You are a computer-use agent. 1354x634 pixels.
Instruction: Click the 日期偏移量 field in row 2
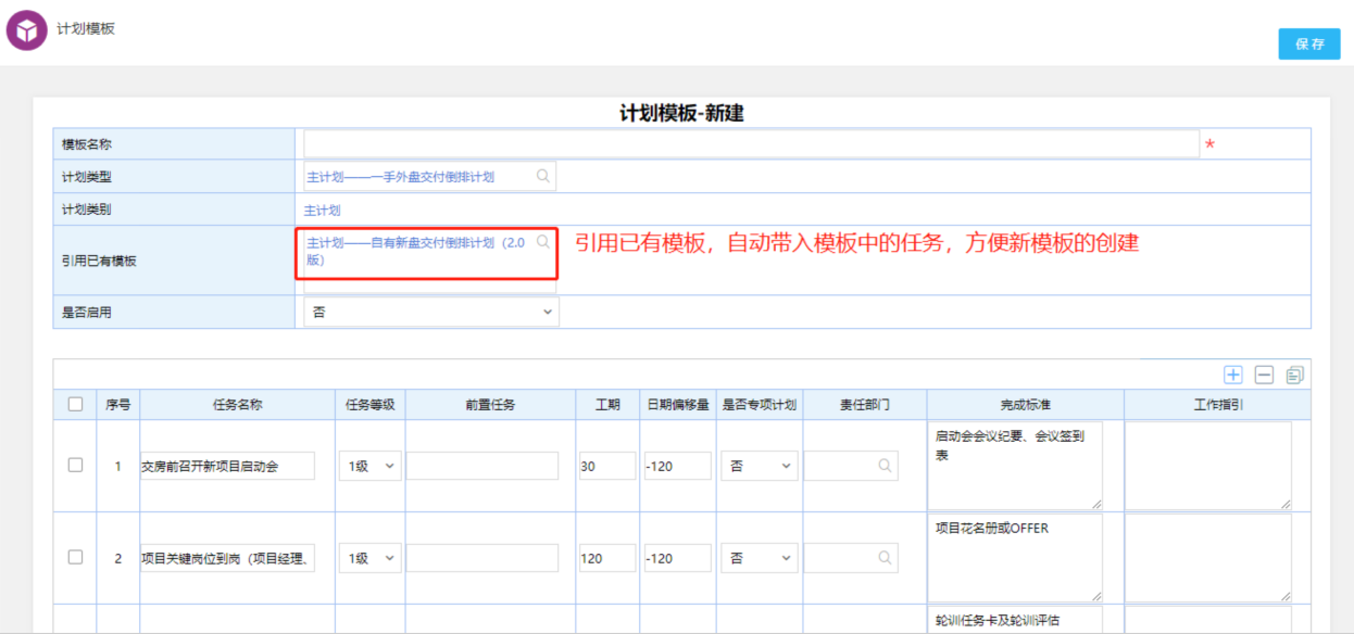678,558
